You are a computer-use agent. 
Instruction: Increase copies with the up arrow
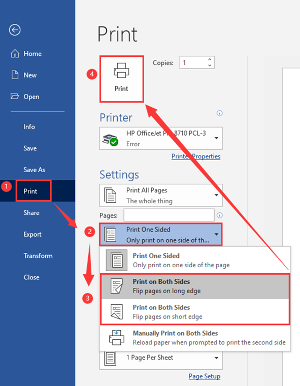(x=210, y=59)
